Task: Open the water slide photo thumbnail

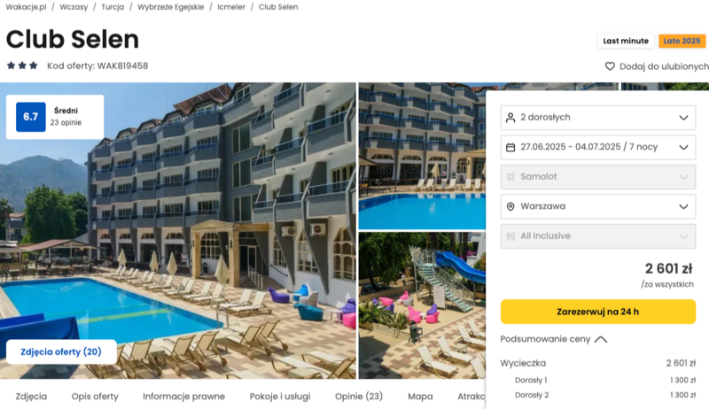Action: (x=422, y=305)
